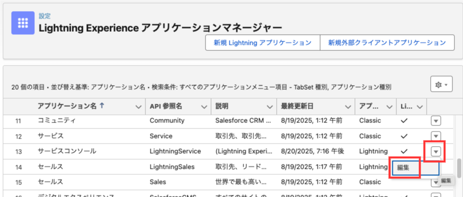
Task: Click the checkmark in the サービスコンソール row
Action: coord(404,151)
